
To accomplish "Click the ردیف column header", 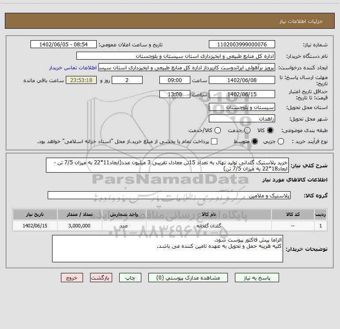I will tap(321, 214).
